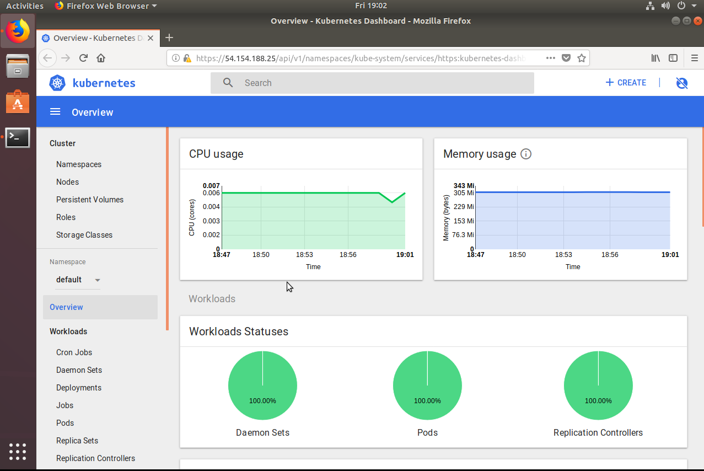The height and width of the screenshot is (471, 704).
Task: Open Daemon Sets in sidebar
Action: point(79,370)
